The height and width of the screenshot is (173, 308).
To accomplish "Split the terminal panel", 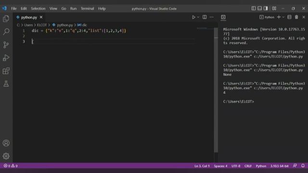I will click(x=289, y=17).
